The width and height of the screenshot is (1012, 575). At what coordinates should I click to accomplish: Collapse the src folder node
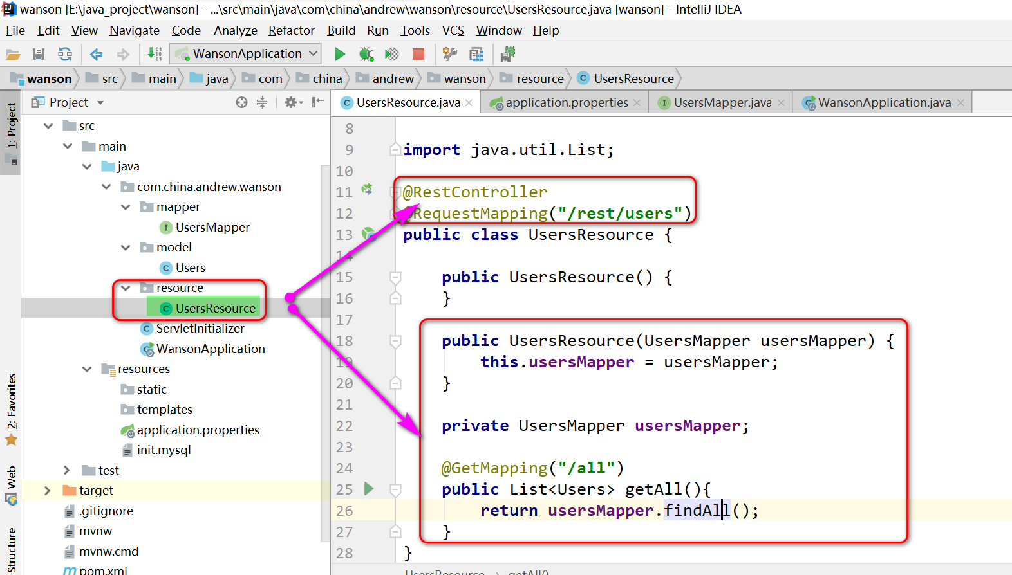48,126
